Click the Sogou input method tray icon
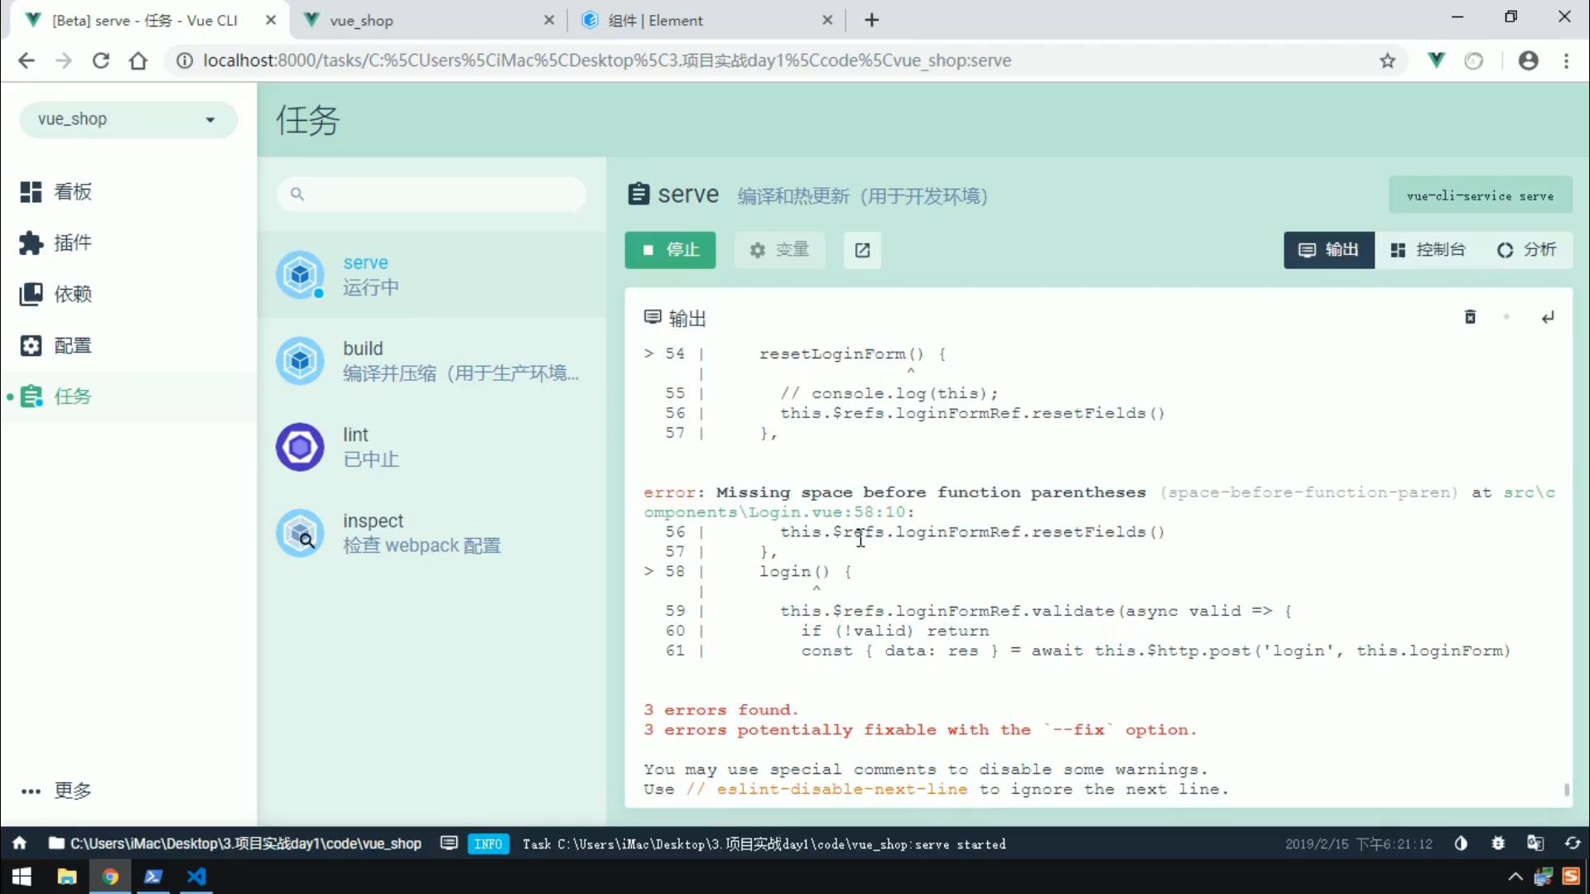The image size is (1590, 894). click(x=1571, y=877)
